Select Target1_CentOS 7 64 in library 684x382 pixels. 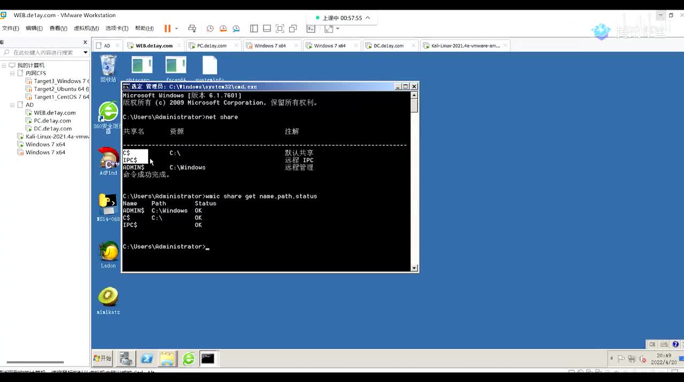[x=57, y=97]
